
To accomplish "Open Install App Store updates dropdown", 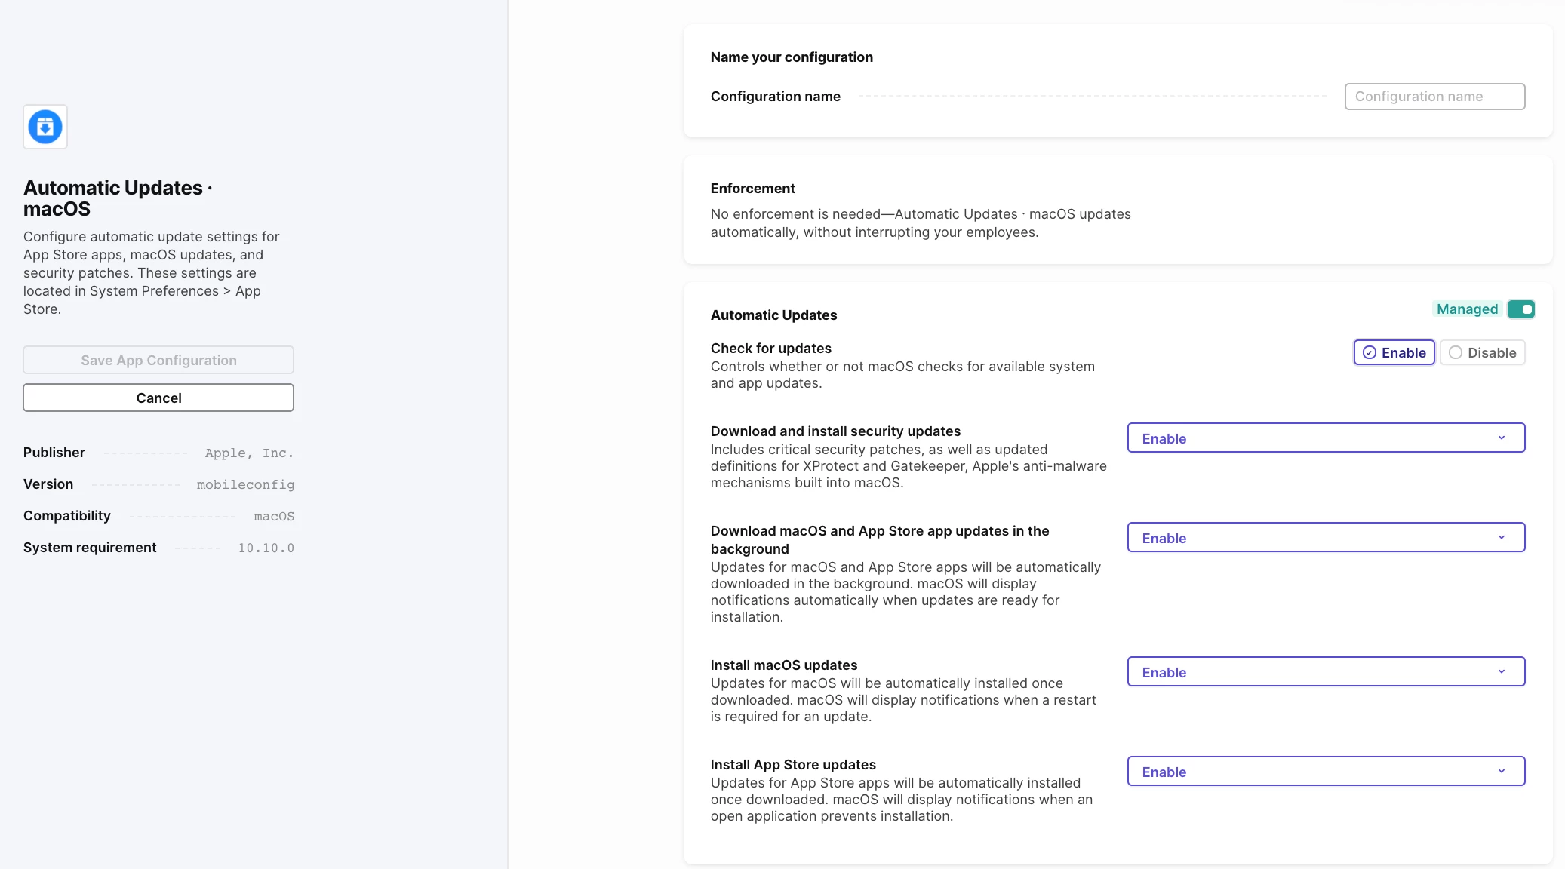I will (x=1326, y=771).
